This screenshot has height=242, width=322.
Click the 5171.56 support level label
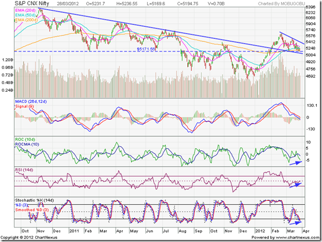click(x=146, y=49)
